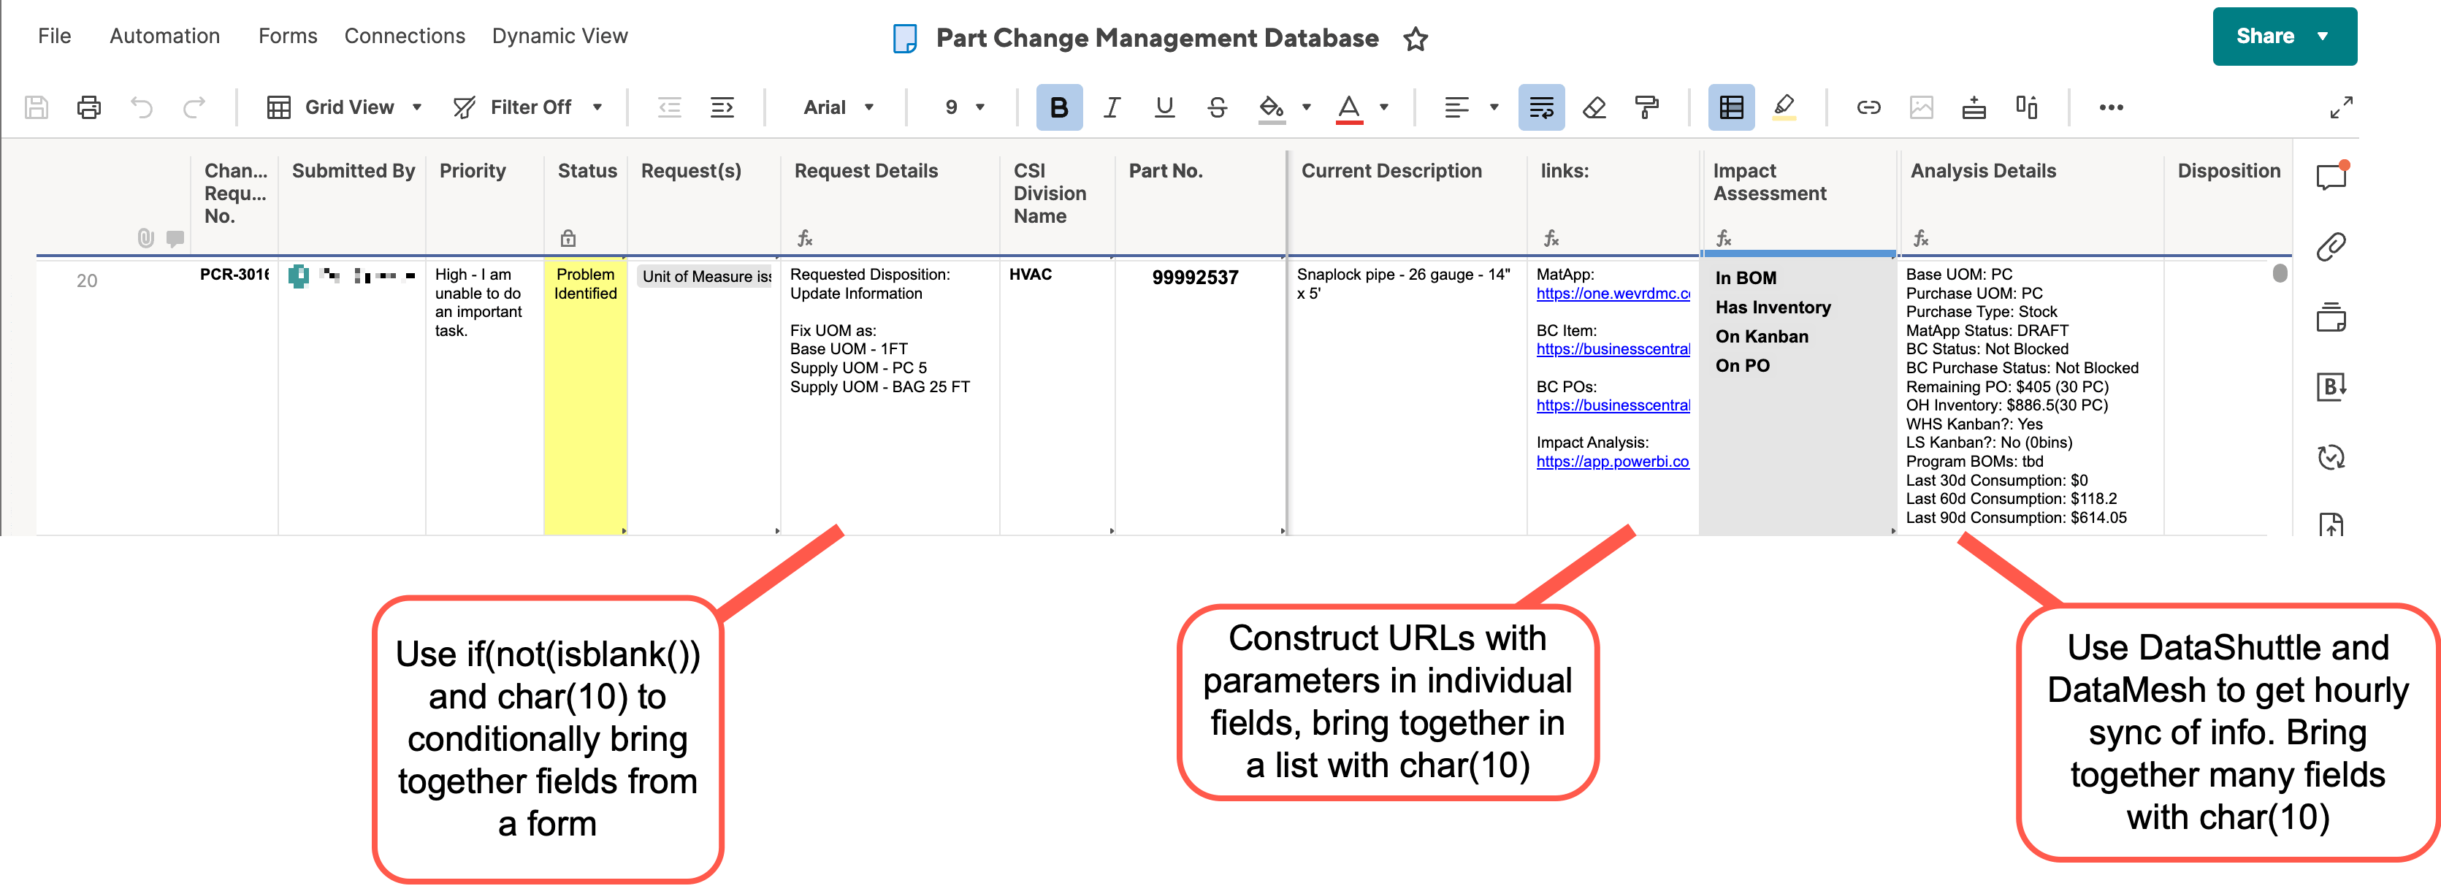Click the BC POs businesscentral link

[1613, 405]
